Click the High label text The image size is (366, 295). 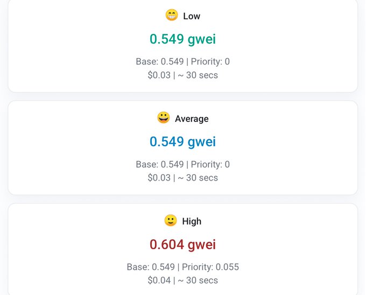pos(192,221)
